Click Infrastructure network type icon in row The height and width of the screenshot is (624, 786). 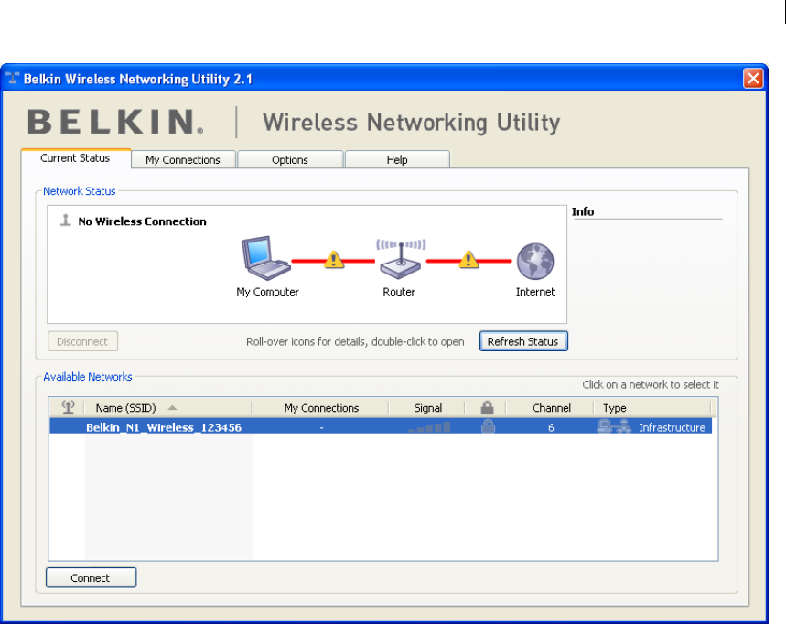click(614, 426)
